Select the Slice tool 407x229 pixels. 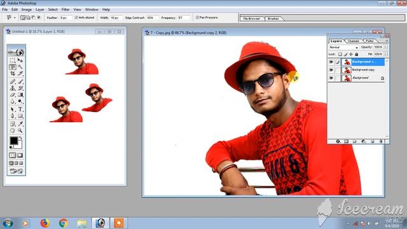(x=20, y=74)
